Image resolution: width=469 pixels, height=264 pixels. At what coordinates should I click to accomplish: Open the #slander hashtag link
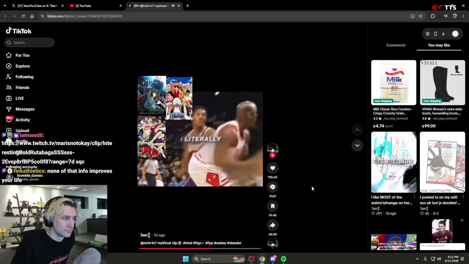point(234,243)
